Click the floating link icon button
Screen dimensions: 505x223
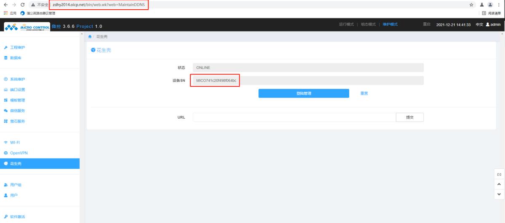pyautogui.click(x=499, y=175)
